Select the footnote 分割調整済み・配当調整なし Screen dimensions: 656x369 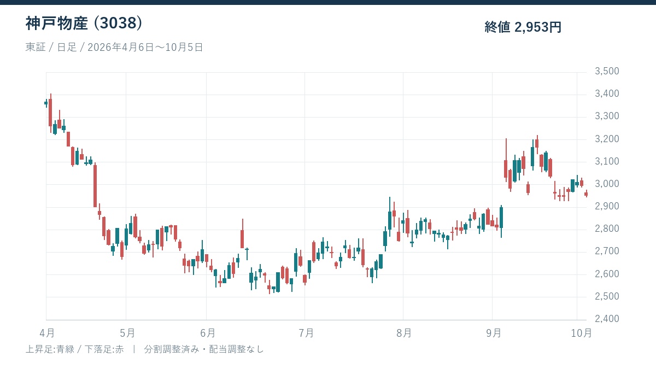[x=204, y=349]
